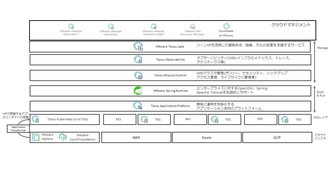
Task: Click the Build & Run side label
Action: pyautogui.click(x=320, y=94)
